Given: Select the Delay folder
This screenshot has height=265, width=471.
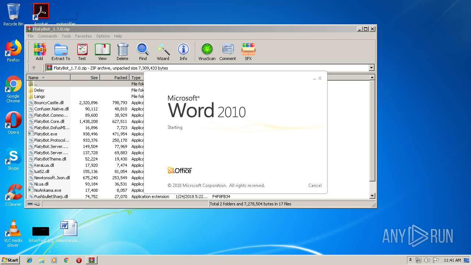Looking at the screenshot, I should pyautogui.click(x=39, y=90).
